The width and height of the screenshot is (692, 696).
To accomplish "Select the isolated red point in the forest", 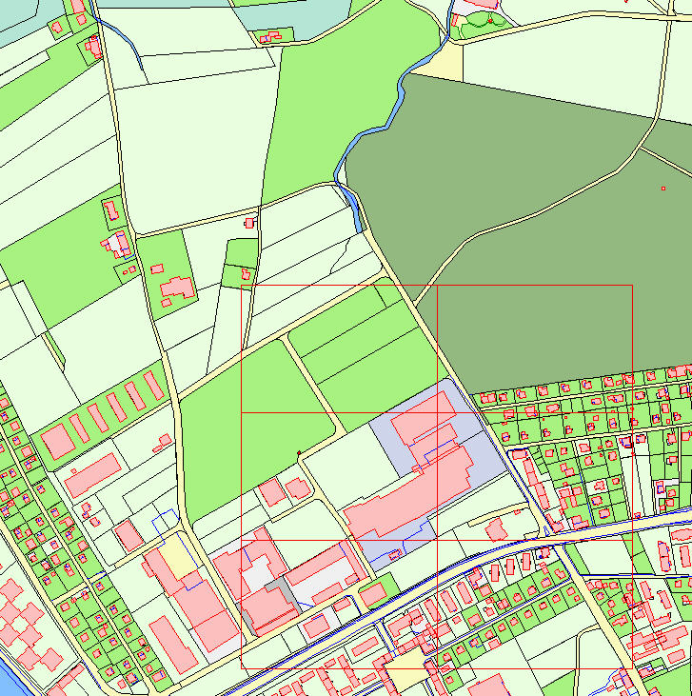I will 663,188.
